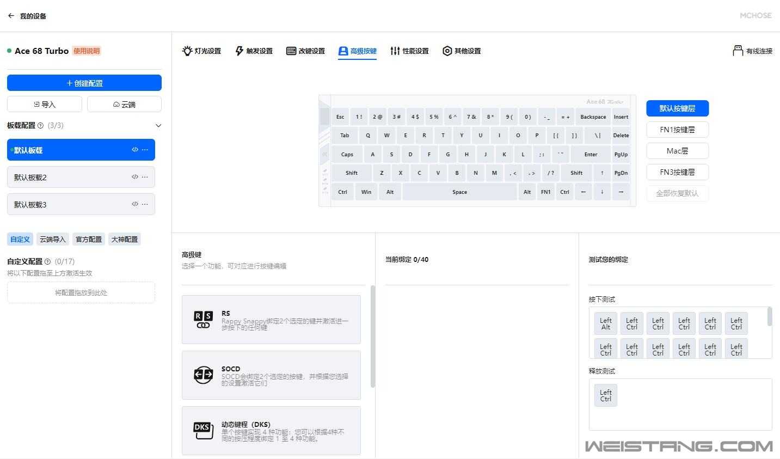Screen dimensions: 780x459
Task: Click the 云端 cloud button
Action: (124, 105)
